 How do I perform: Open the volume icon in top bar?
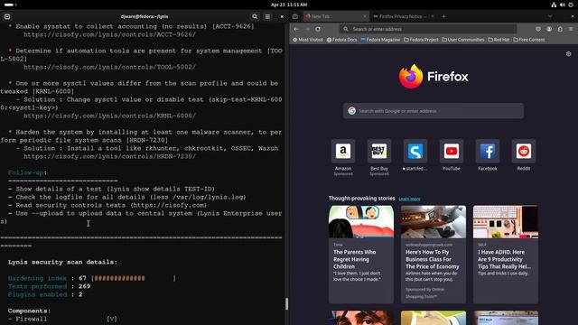pos(562,5)
